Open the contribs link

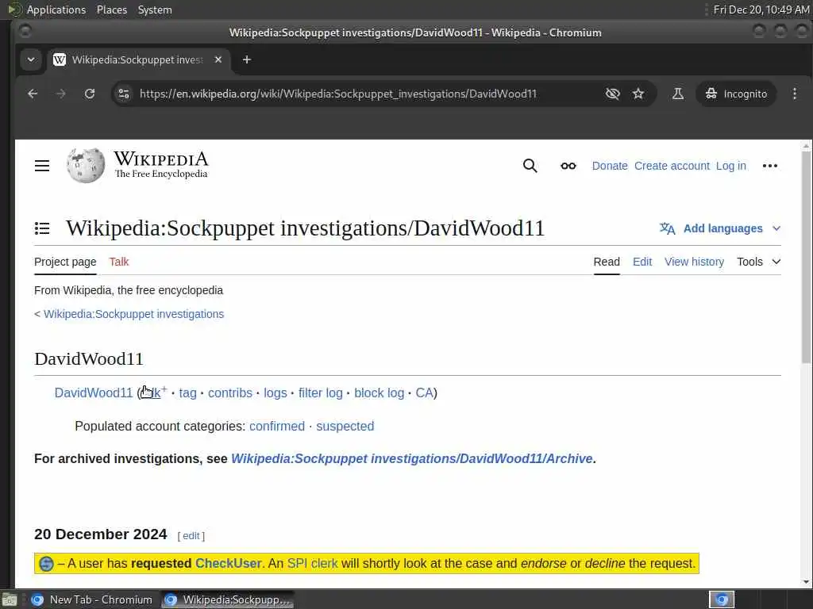click(230, 393)
